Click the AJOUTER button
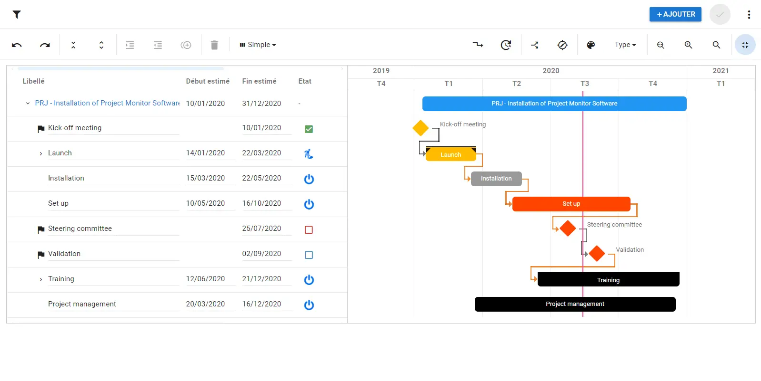The width and height of the screenshot is (761, 381). click(x=675, y=14)
